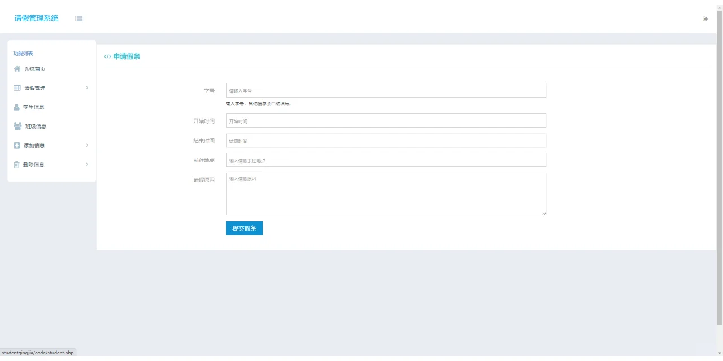Select the plus icon next to 添加信息
Image resolution: width=723 pixels, height=361 pixels.
(17, 145)
